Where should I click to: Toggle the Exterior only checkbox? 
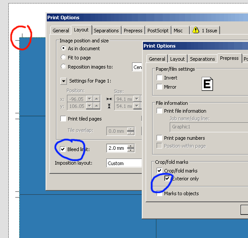coord(167,179)
